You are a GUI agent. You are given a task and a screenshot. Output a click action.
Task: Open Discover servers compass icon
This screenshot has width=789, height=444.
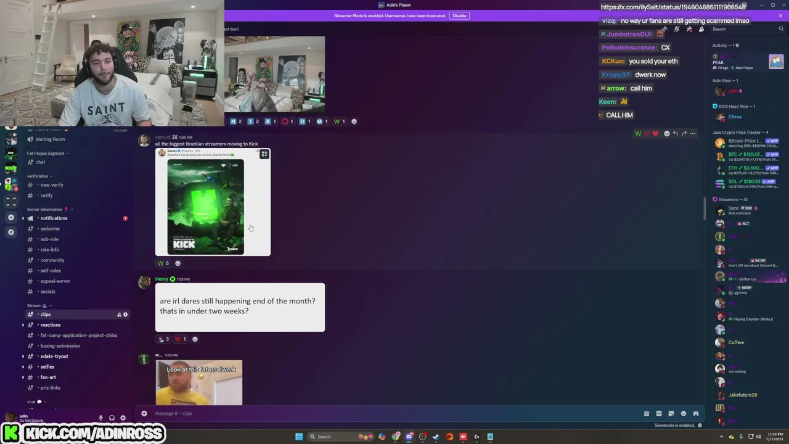(11, 232)
